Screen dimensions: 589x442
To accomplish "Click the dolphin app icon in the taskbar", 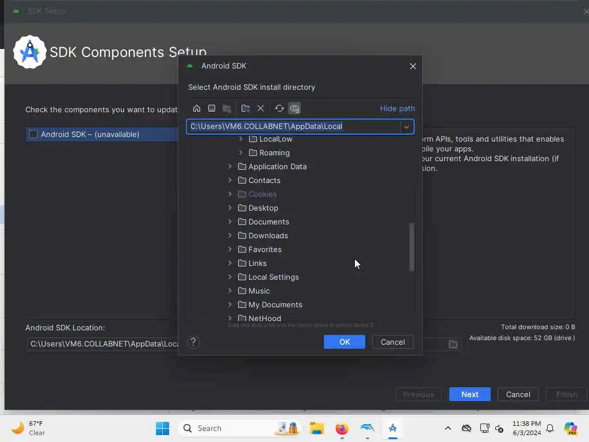I will (x=367, y=428).
